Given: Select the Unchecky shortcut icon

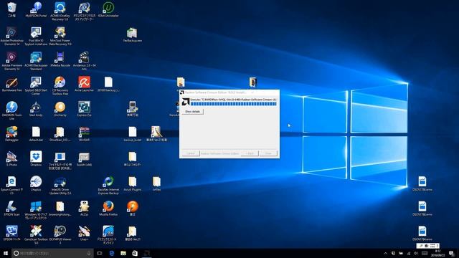Looking at the screenshot, I should tap(60, 109).
